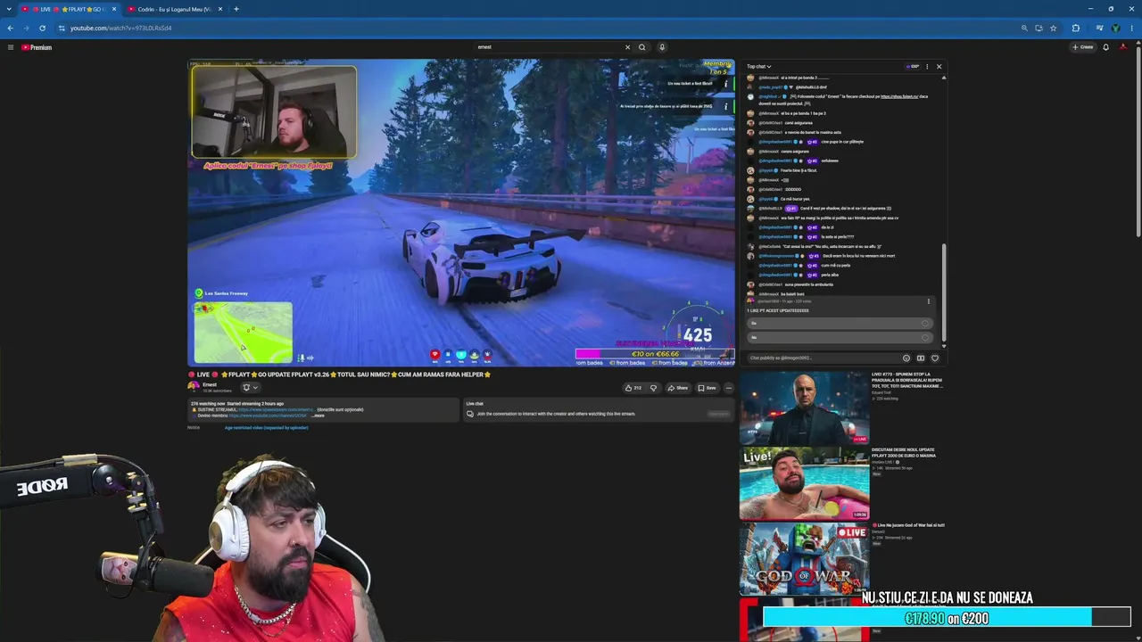Send a Super Chat from the chat bar
Viewport: 1142px width, 642px height.
921,358
